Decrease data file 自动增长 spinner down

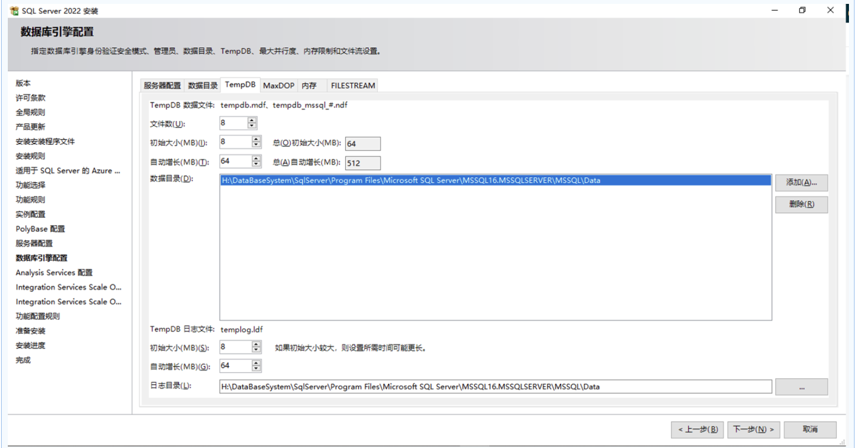point(257,164)
